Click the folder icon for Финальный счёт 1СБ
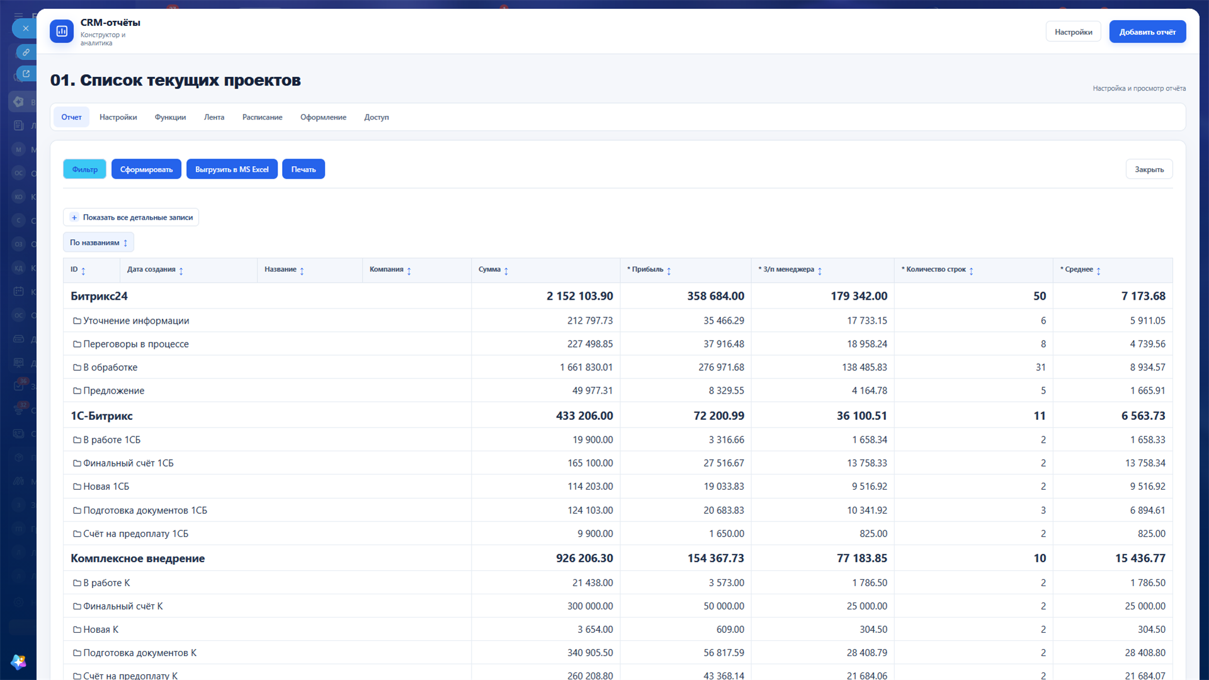1209x680 pixels. pos(77,463)
